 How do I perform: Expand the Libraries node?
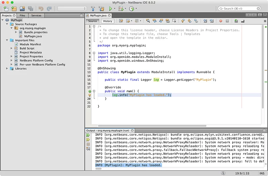point(7,68)
